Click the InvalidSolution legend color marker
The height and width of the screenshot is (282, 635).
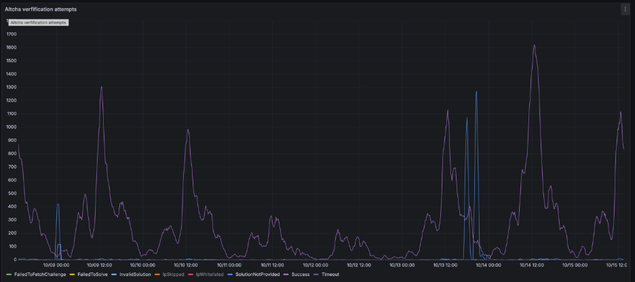[115, 274]
